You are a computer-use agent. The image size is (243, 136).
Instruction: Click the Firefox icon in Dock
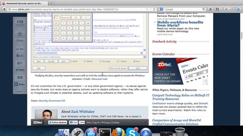pyautogui.click(x=118, y=132)
